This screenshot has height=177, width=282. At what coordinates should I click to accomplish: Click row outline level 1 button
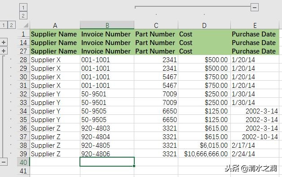(x=4, y=25)
